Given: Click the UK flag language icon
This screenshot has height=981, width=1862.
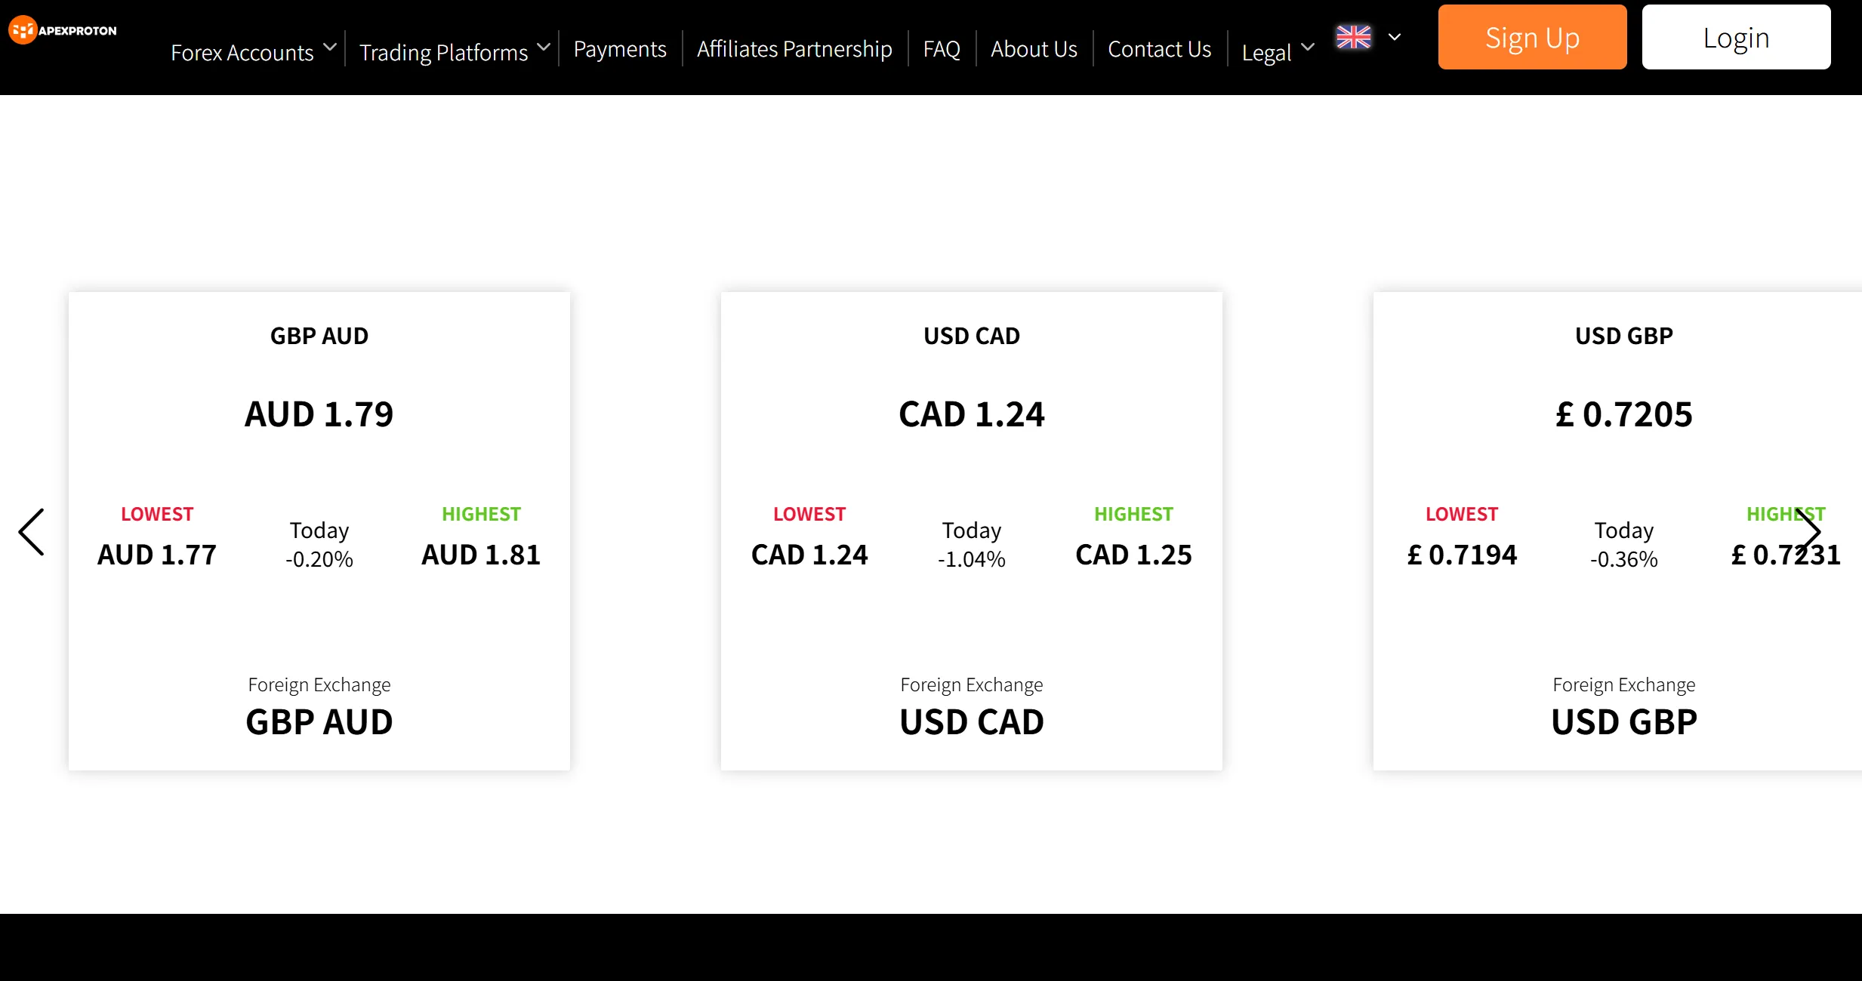Looking at the screenshot, I should (x=1353, y=36).
